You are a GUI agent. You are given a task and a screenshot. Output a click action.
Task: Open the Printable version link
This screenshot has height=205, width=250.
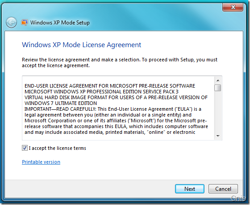point(41,162)
